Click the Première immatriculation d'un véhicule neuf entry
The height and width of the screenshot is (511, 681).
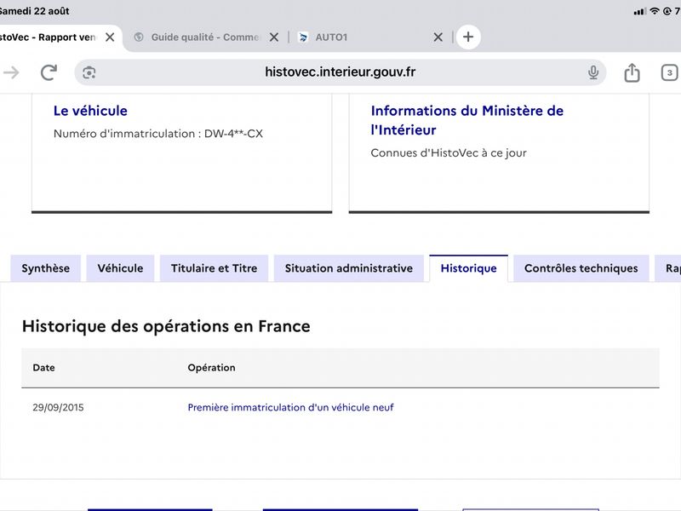pos(290,408)
